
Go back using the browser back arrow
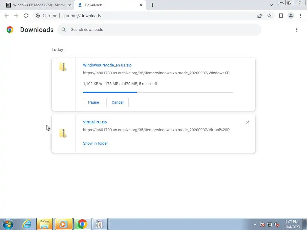7,16
